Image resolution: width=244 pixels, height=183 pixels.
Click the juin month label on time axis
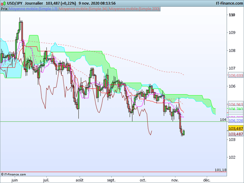pos(15,180)
